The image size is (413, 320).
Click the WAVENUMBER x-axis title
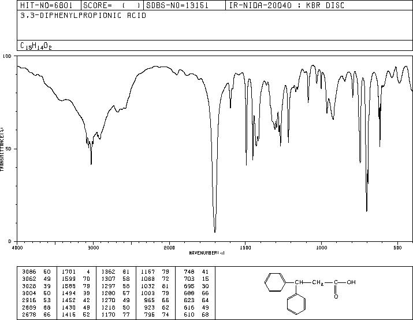tap(207, 253)
